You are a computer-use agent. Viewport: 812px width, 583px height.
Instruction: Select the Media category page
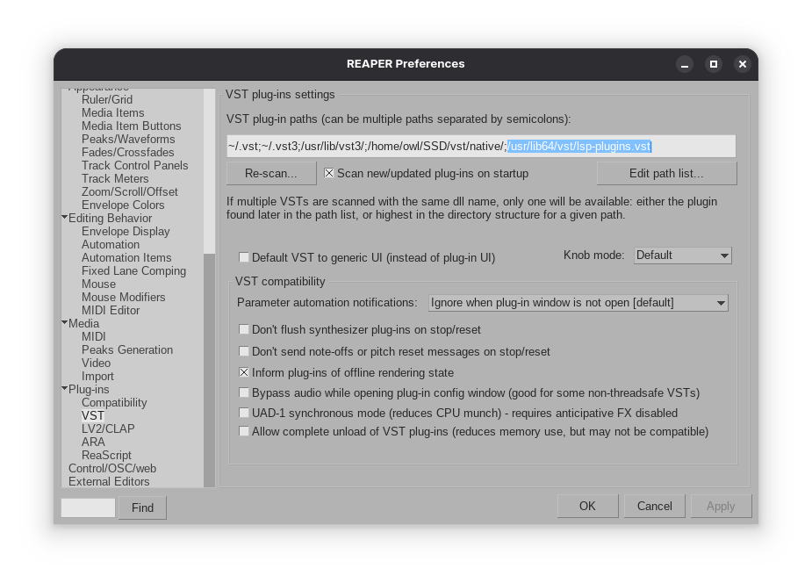(x=84, y=324)
